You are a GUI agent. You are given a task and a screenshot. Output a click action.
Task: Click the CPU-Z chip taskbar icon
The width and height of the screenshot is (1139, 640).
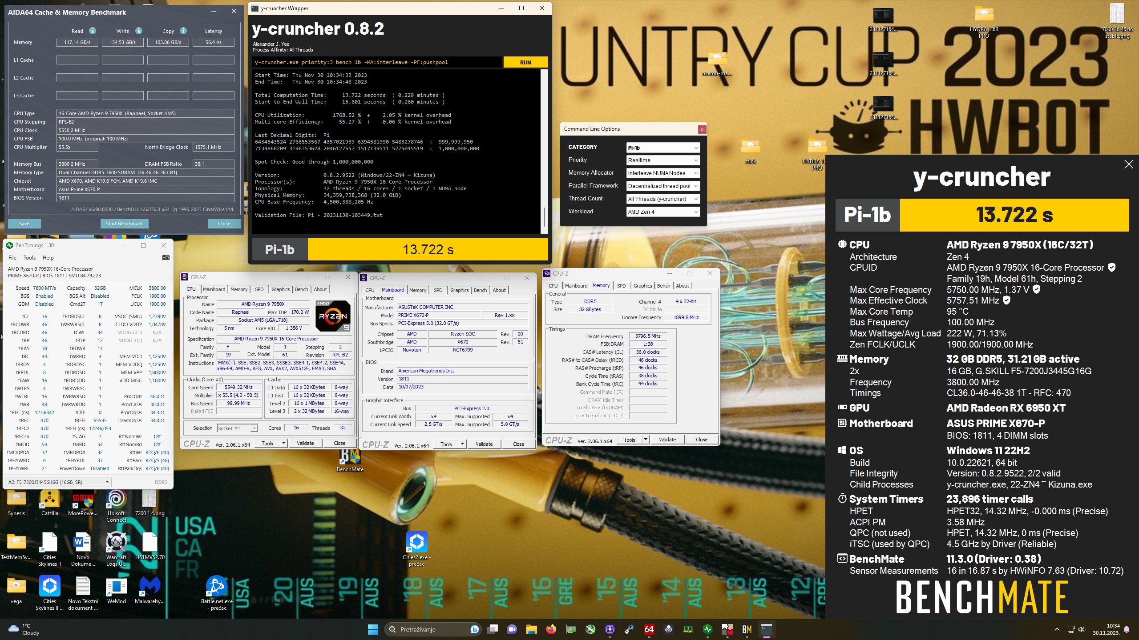tap(610, 629)
